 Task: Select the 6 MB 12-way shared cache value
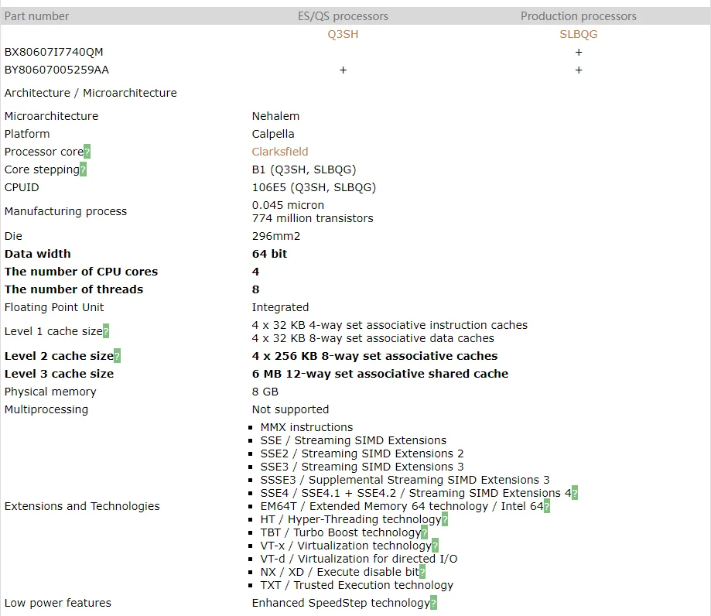[x=380, y=374]
